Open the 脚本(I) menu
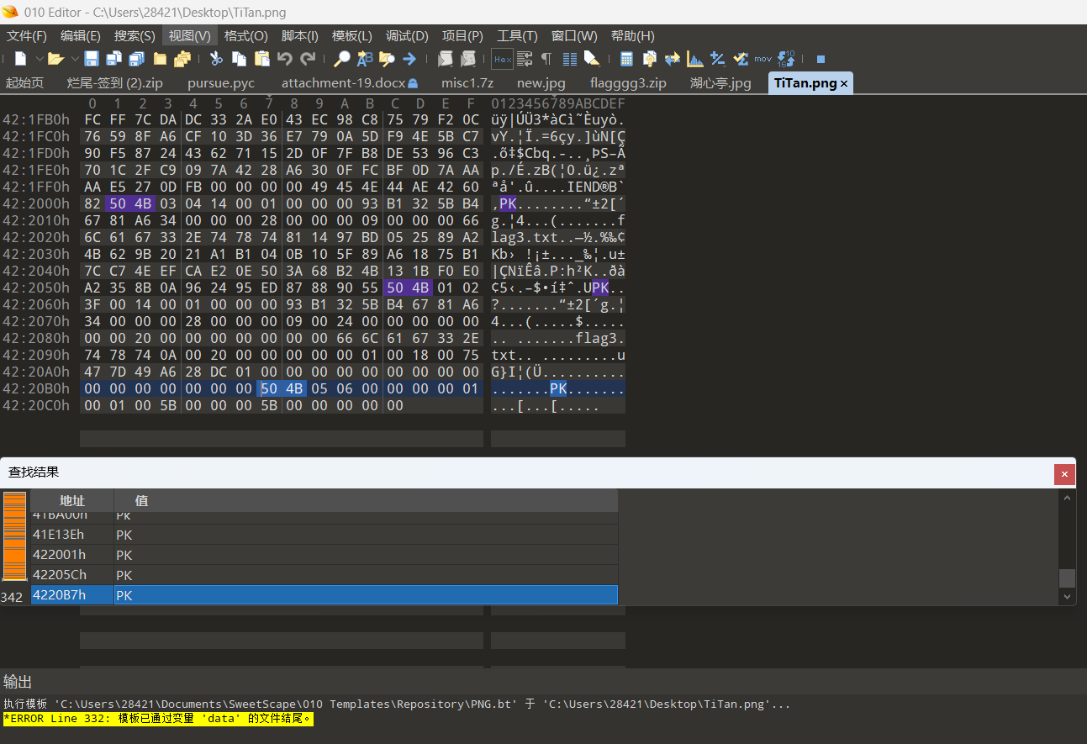Image resolution: width=1087 pixels, height=744 pixels. [x=300, y=36]
